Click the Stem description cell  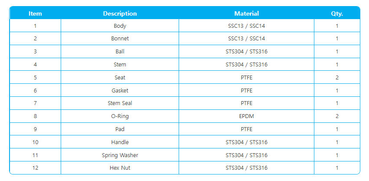tap(120, 64)
